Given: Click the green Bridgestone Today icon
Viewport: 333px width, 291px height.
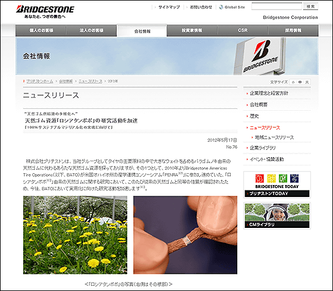Looking at the screenshot, I should tap(283, 179).
